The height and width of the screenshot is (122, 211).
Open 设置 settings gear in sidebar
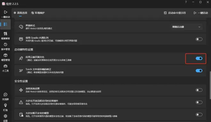point(5,118)
